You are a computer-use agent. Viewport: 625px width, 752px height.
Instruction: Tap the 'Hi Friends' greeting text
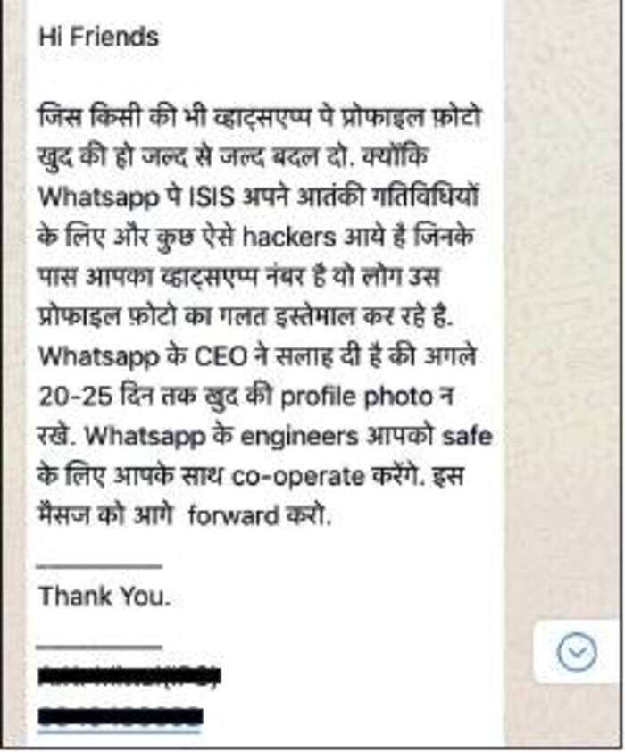point(98,37)
